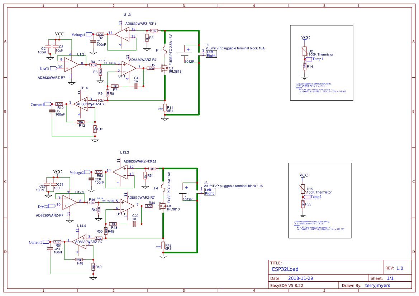
Task: Click the U11.1 op-amp triangle symbol
Action: click(x=127, y=206)
